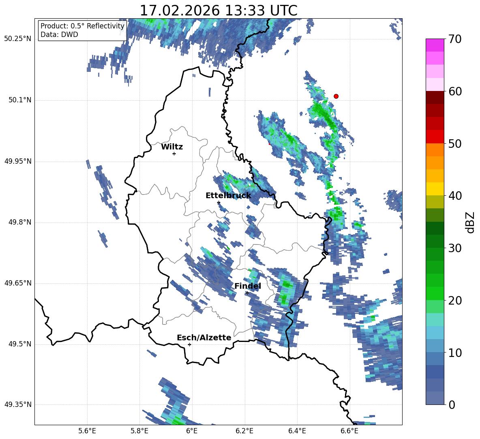Click the Findel location cross marker
480x439 pixels.
[247, 293]
